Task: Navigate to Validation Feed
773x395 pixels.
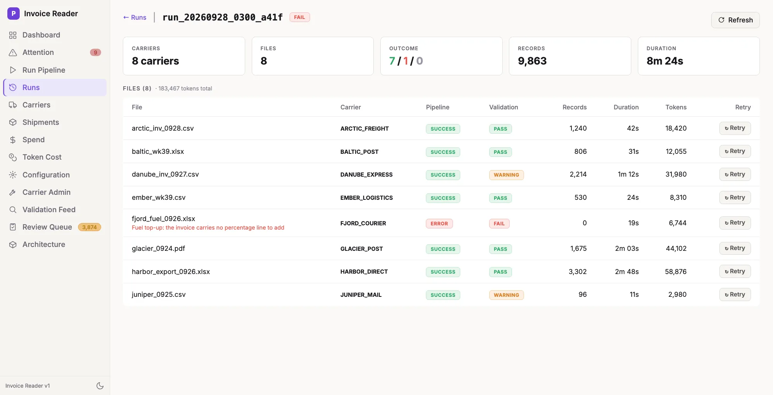Action: click(x=55, y=210)
